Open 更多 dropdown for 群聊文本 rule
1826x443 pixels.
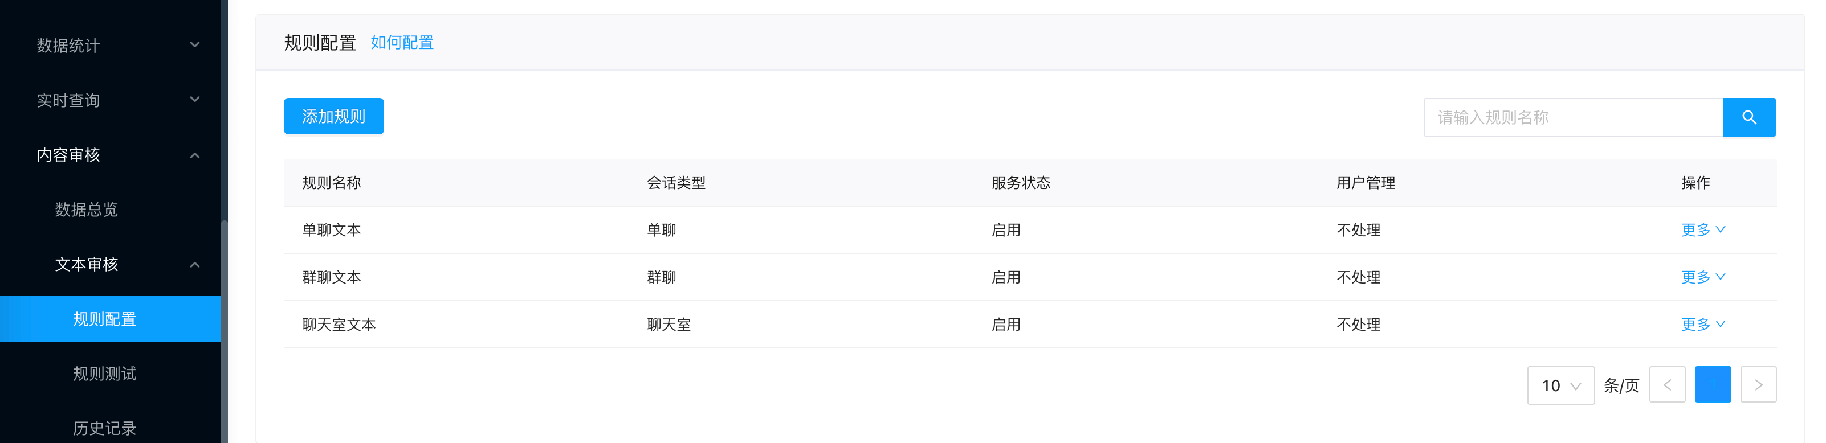[1703, 277]
